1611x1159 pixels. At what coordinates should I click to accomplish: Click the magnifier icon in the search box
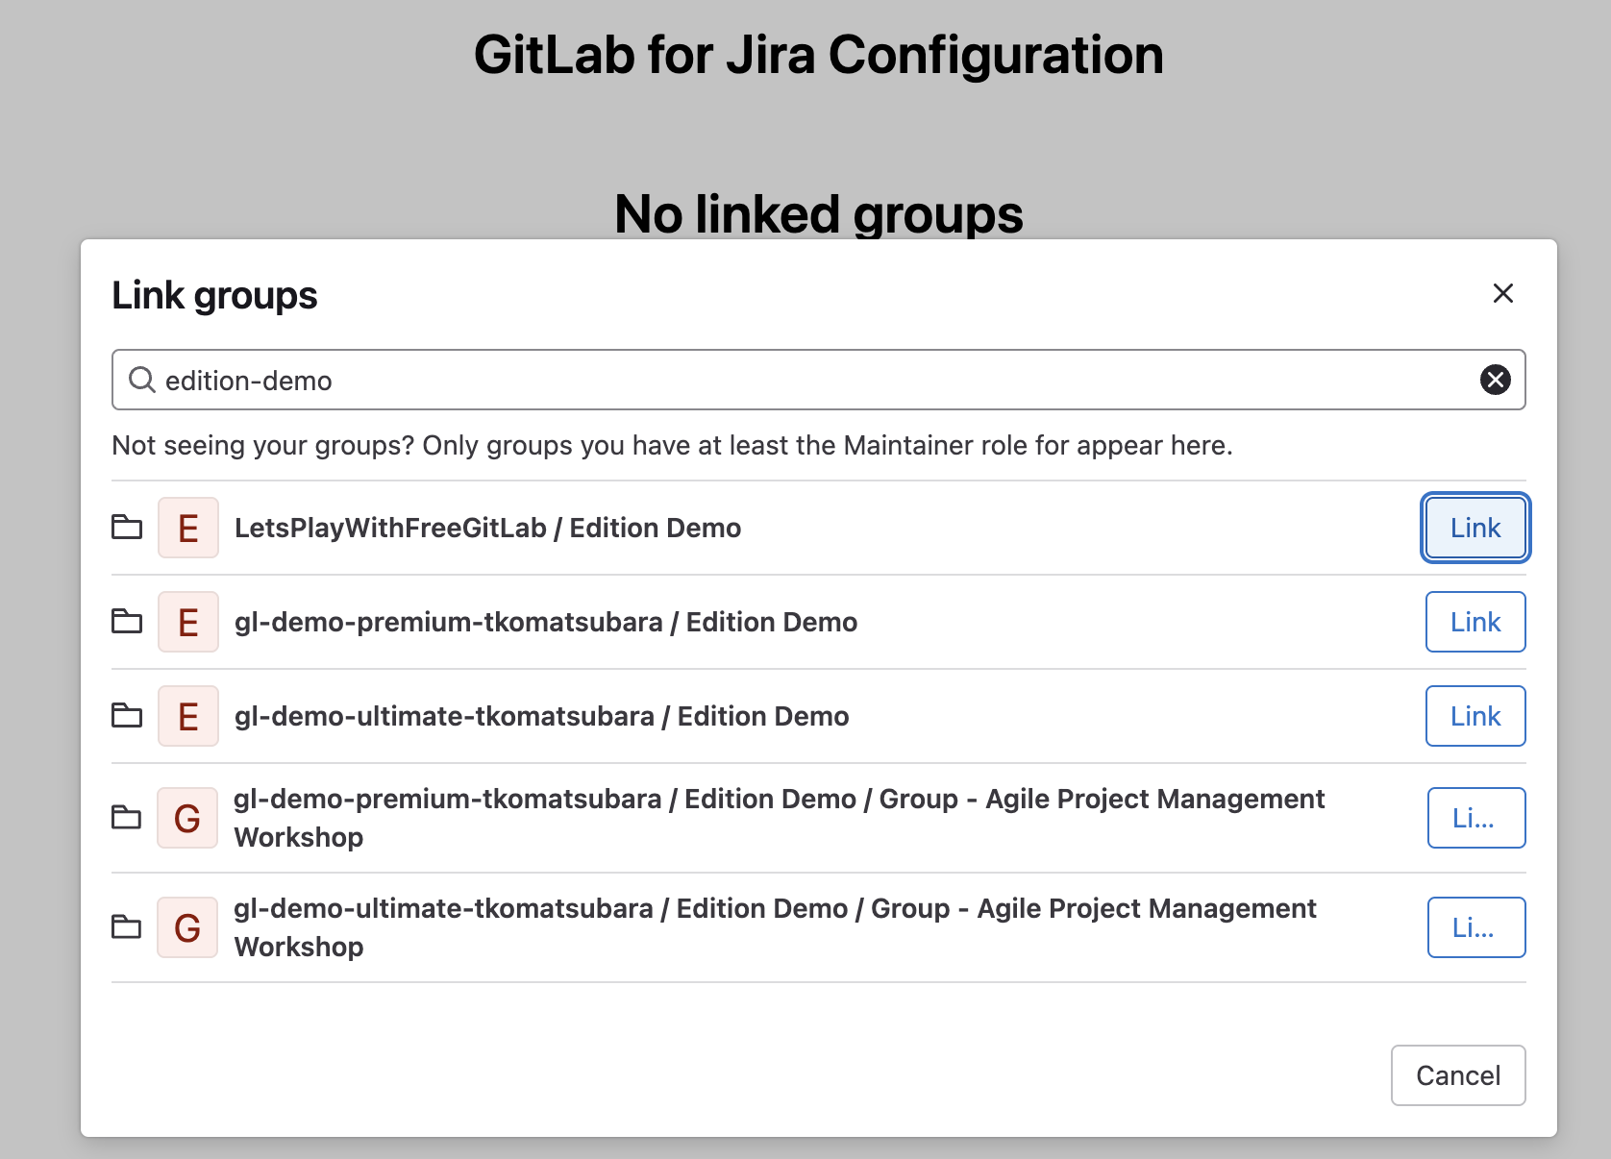pyautogui.click(x=142, y=380)
